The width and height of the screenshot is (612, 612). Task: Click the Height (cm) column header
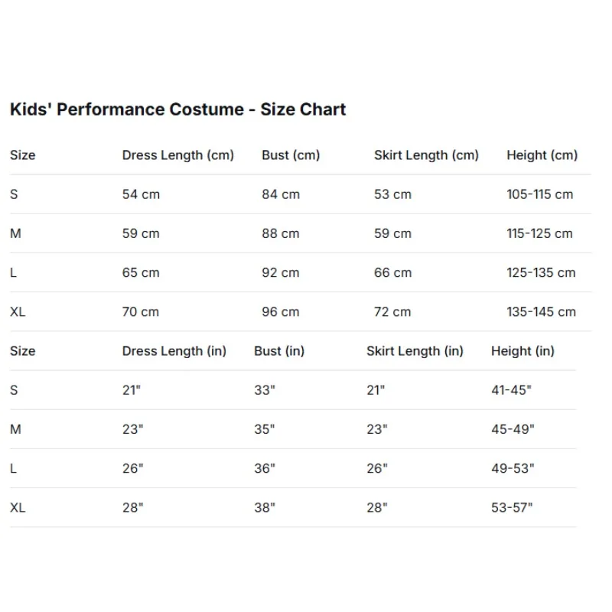pyautogui.click(x=542, y=155)
